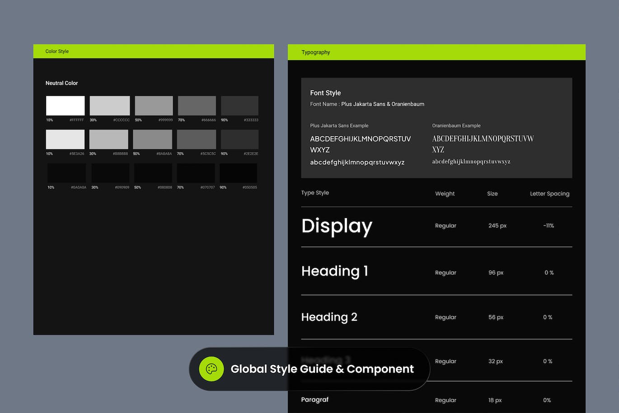Click the #050505 hex label
619x413 pixels.
(250, 187)
